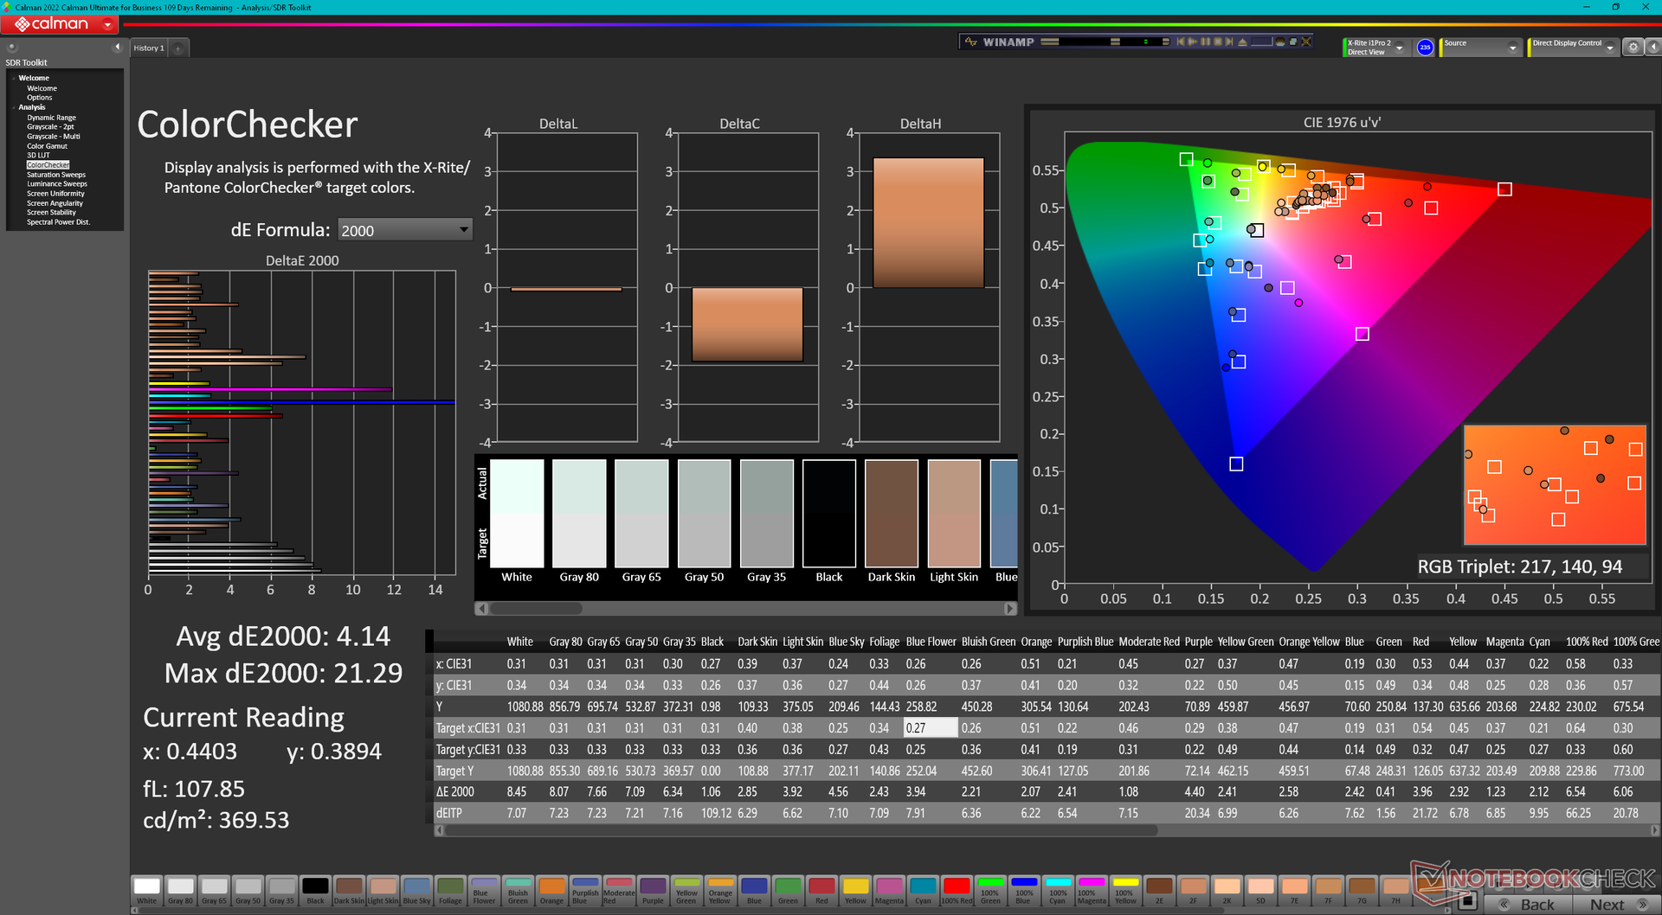Open Spectral Power Dist. page
The width and height of the screenshot is (1662, 915).
pos(58,222)
